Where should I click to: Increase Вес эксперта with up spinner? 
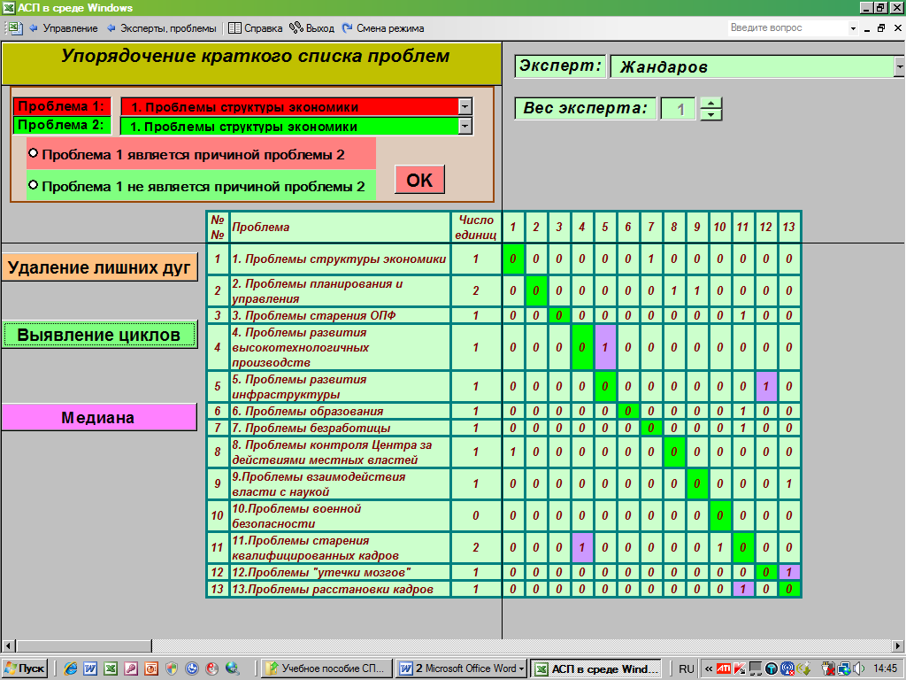point(710,103)
